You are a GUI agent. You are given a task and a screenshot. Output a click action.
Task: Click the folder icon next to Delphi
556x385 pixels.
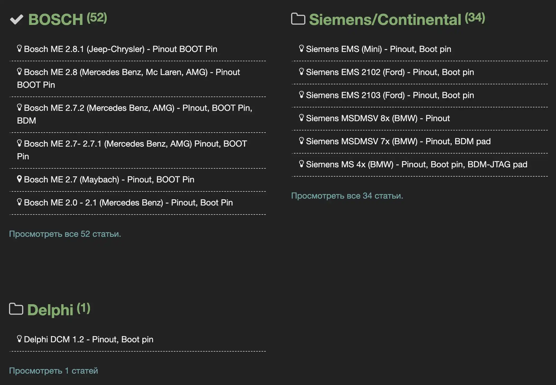point(16,309)
